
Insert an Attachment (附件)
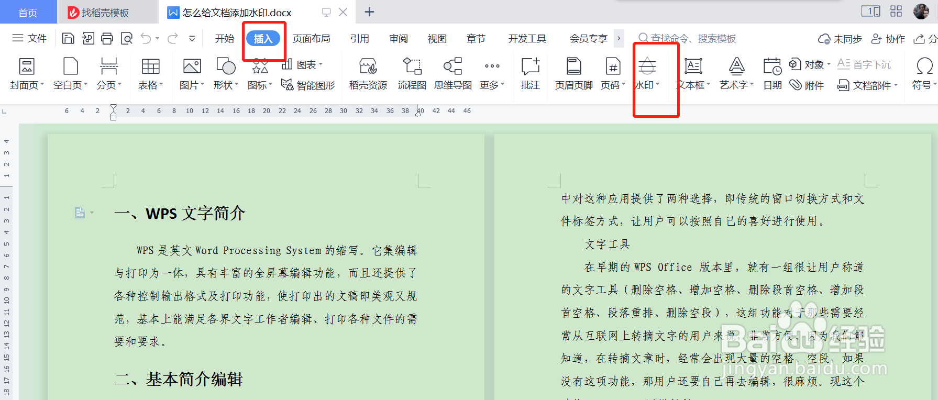click(807, 85)
